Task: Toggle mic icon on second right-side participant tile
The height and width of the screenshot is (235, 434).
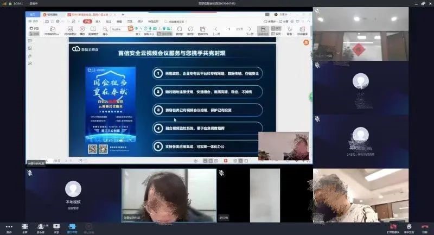Action: [317, 65]
